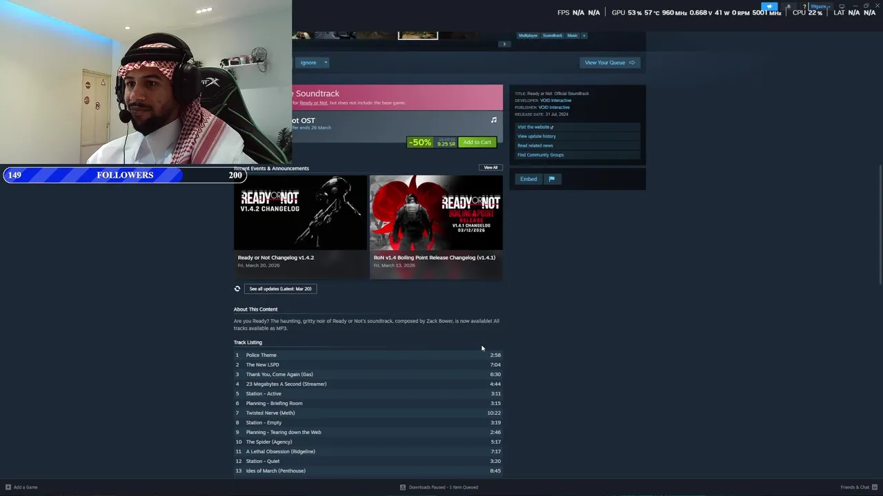The height and width of the screenshot is (496, 883).
Task: Select the Music tag
Action: [x=573, y=35]
